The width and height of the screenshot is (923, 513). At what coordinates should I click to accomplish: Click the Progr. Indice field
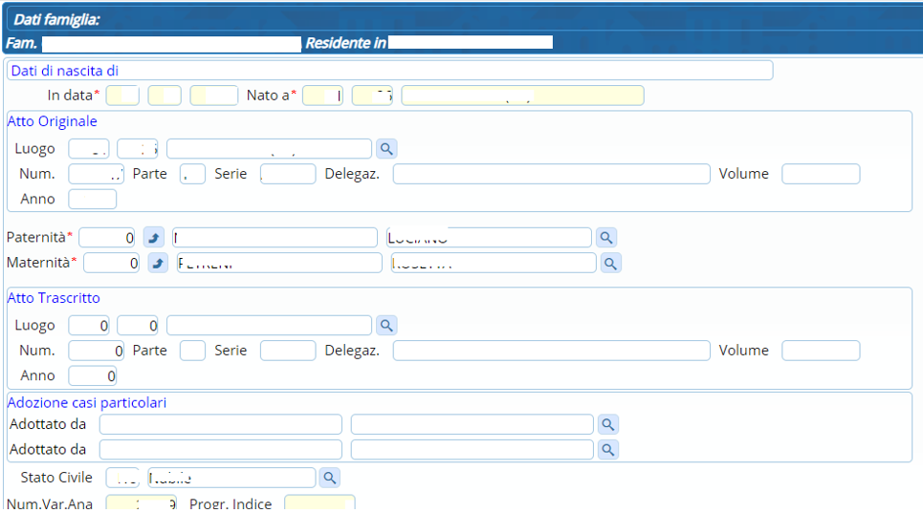coord(319,504)
